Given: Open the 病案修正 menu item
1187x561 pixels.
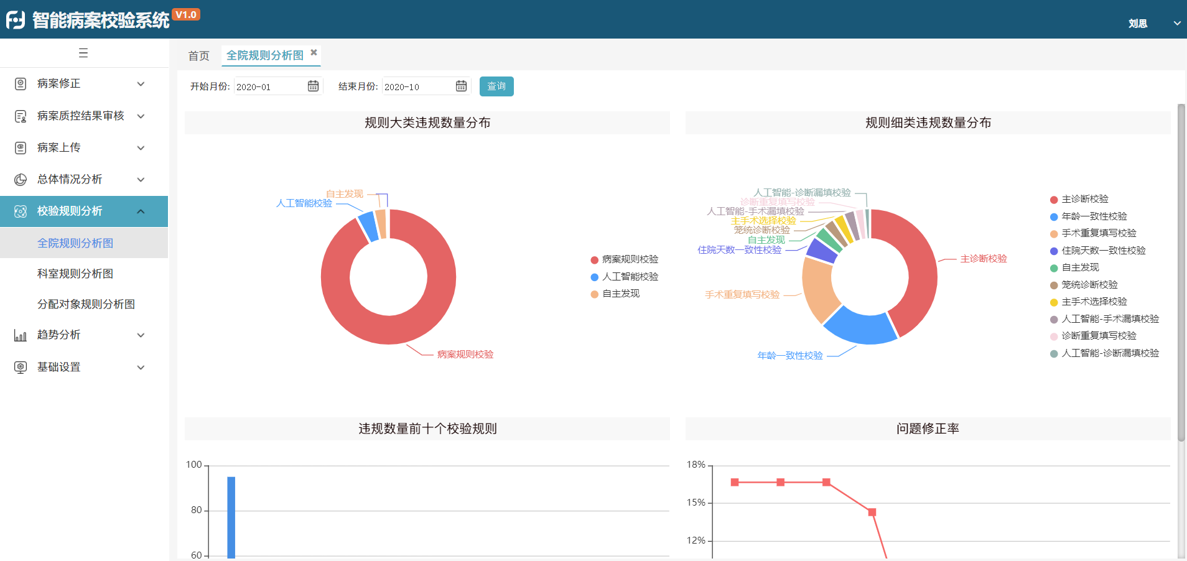Looking at the screenshot, I should pos(84,84).
